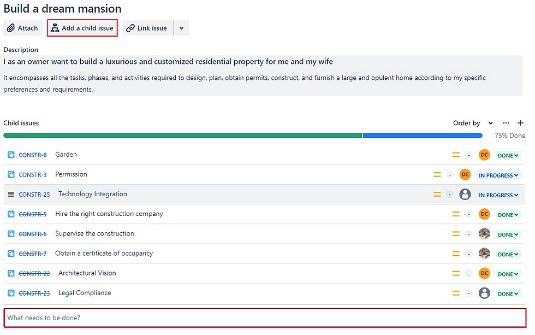
Task: Click the subtask type icon beside CONSTR-8
Action: tap(10, 155)
